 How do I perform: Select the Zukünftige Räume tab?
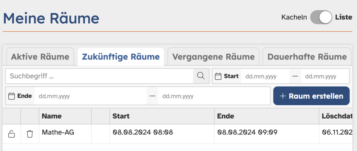point(121,57)
